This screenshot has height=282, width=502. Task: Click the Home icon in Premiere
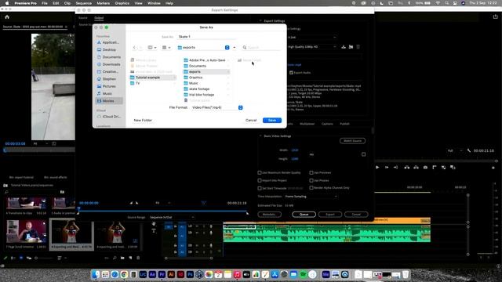coord(7,17)
